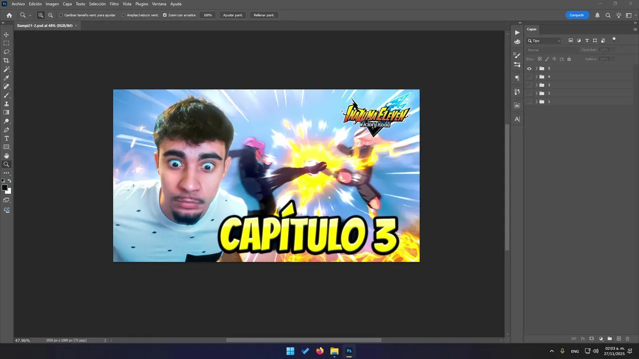Expand layer group 4
The width and height of the screenshot is (639, 359).
point(536,77)
